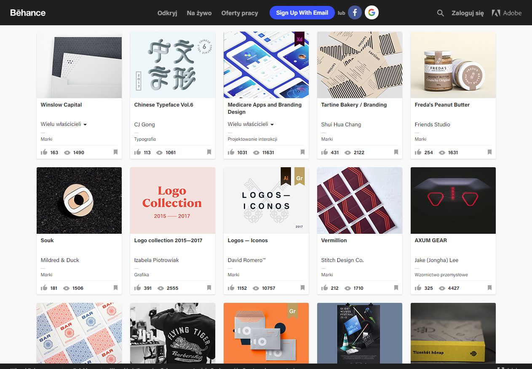Image resolution: width=532 pixels, height=369 pixels.
Task: Click the thumbs-up icon on Souk card
Action: coord(44,288)
